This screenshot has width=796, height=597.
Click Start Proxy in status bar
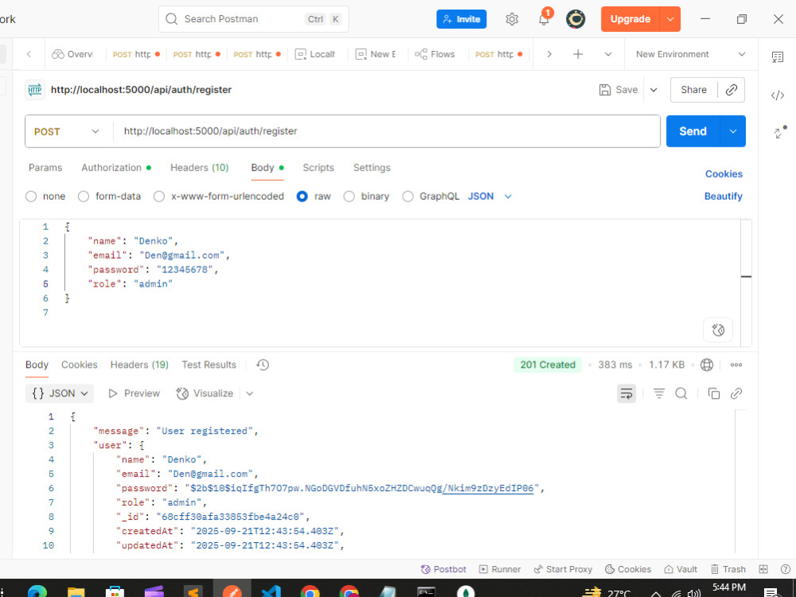[x=563, y=569]
